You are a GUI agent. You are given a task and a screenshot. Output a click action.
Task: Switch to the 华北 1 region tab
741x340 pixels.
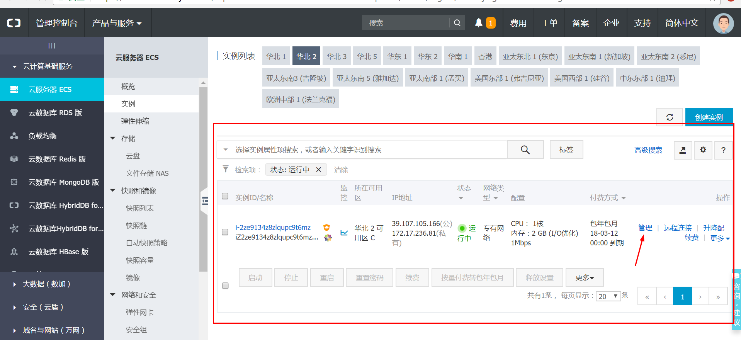tap(276, 56)
